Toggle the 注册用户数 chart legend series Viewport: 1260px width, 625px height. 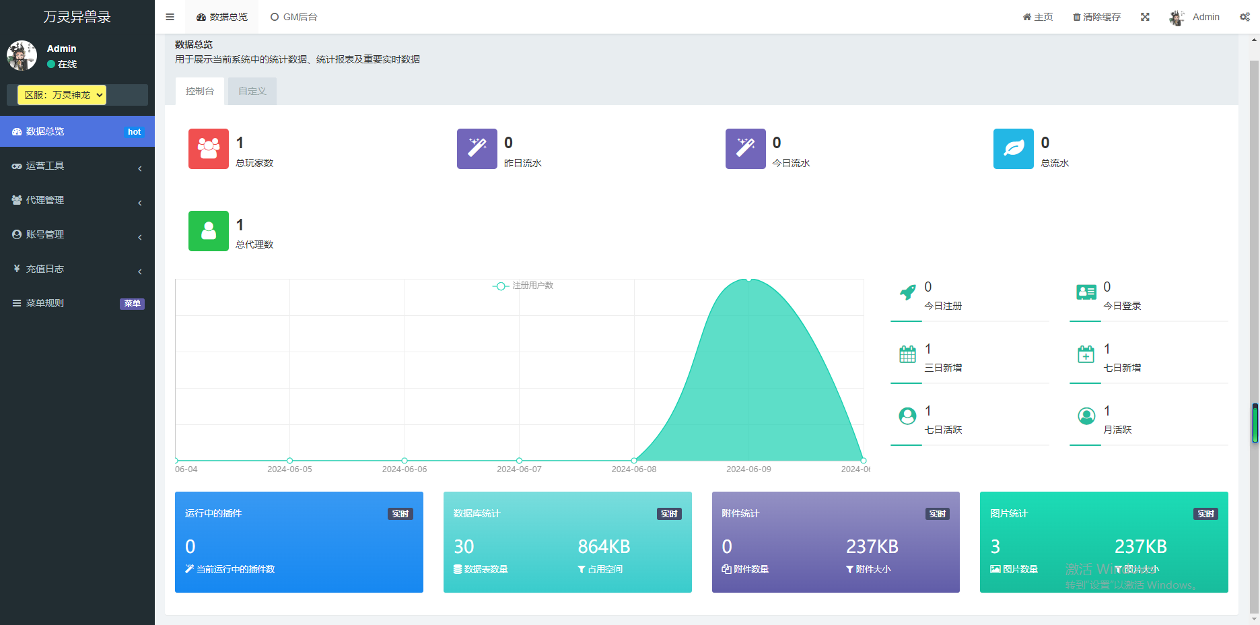click(x=523, y=286)
